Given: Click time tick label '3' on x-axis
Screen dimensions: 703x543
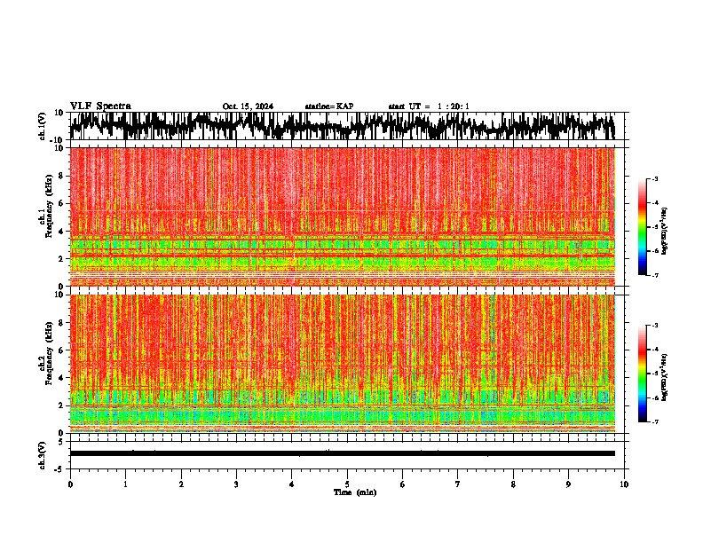Looking at the screenshot, I should tap(236, 484).
